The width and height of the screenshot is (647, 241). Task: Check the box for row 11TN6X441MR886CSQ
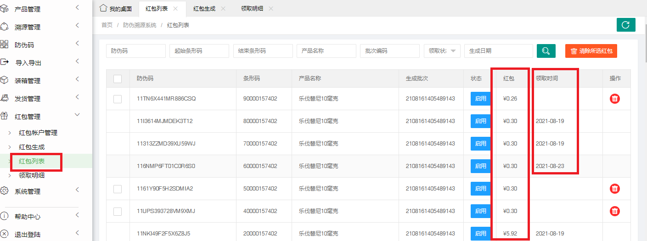point(118,99)
